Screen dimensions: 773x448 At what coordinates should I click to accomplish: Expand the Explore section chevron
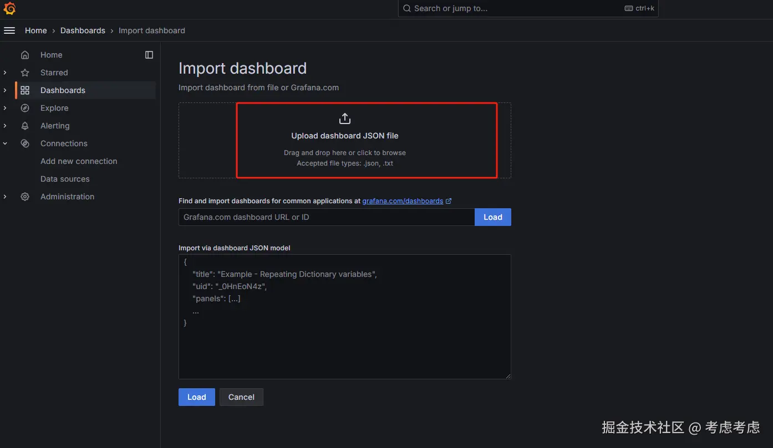(x=5, y=108)
